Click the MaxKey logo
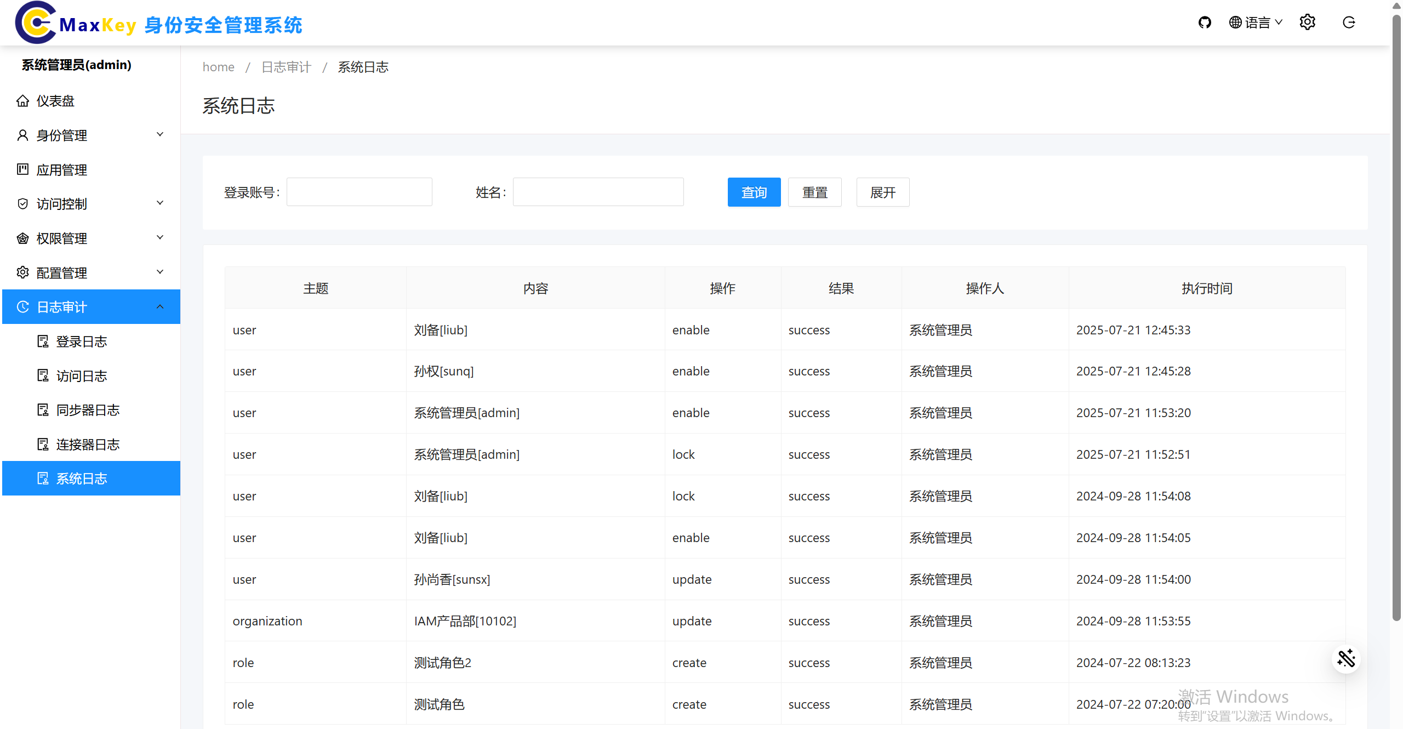The width and height of the screenshot is (1403, 729). click(36, 23)
